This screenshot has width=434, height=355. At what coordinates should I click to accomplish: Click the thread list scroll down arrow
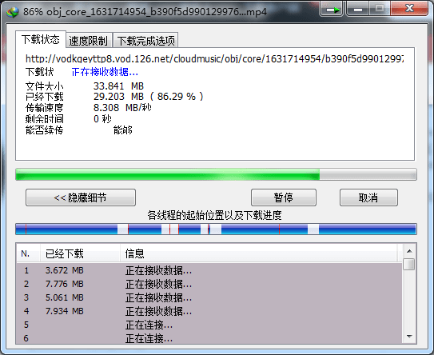(409, 336)
